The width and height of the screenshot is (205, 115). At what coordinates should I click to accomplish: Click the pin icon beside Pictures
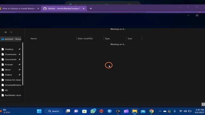coord(19,65)
